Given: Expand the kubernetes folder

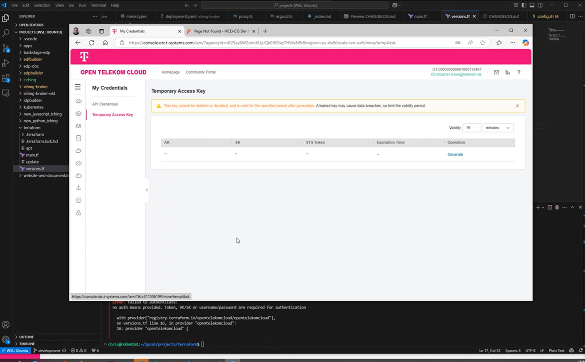Looking at the screenshot, I should [x=33, y=107].
